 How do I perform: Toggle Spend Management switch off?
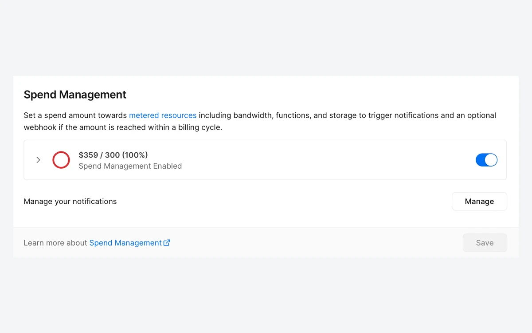click(x=486, y=160)
